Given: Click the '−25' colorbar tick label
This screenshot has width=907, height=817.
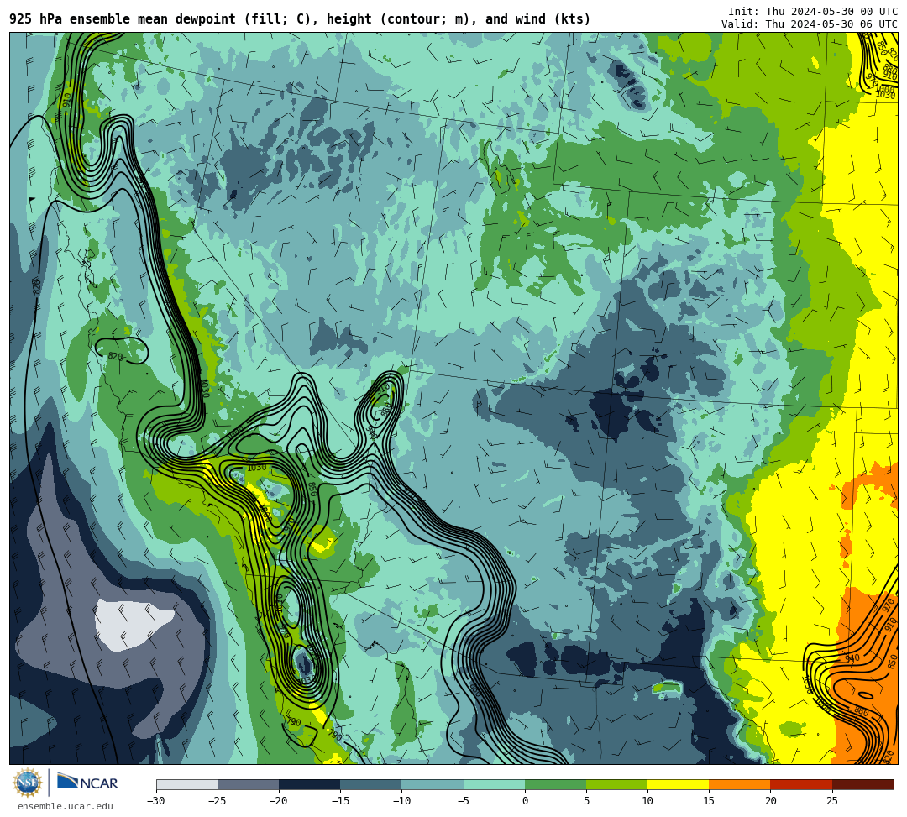Looking at the screenshot, I should pyautogui.click(x=218, y=801).
